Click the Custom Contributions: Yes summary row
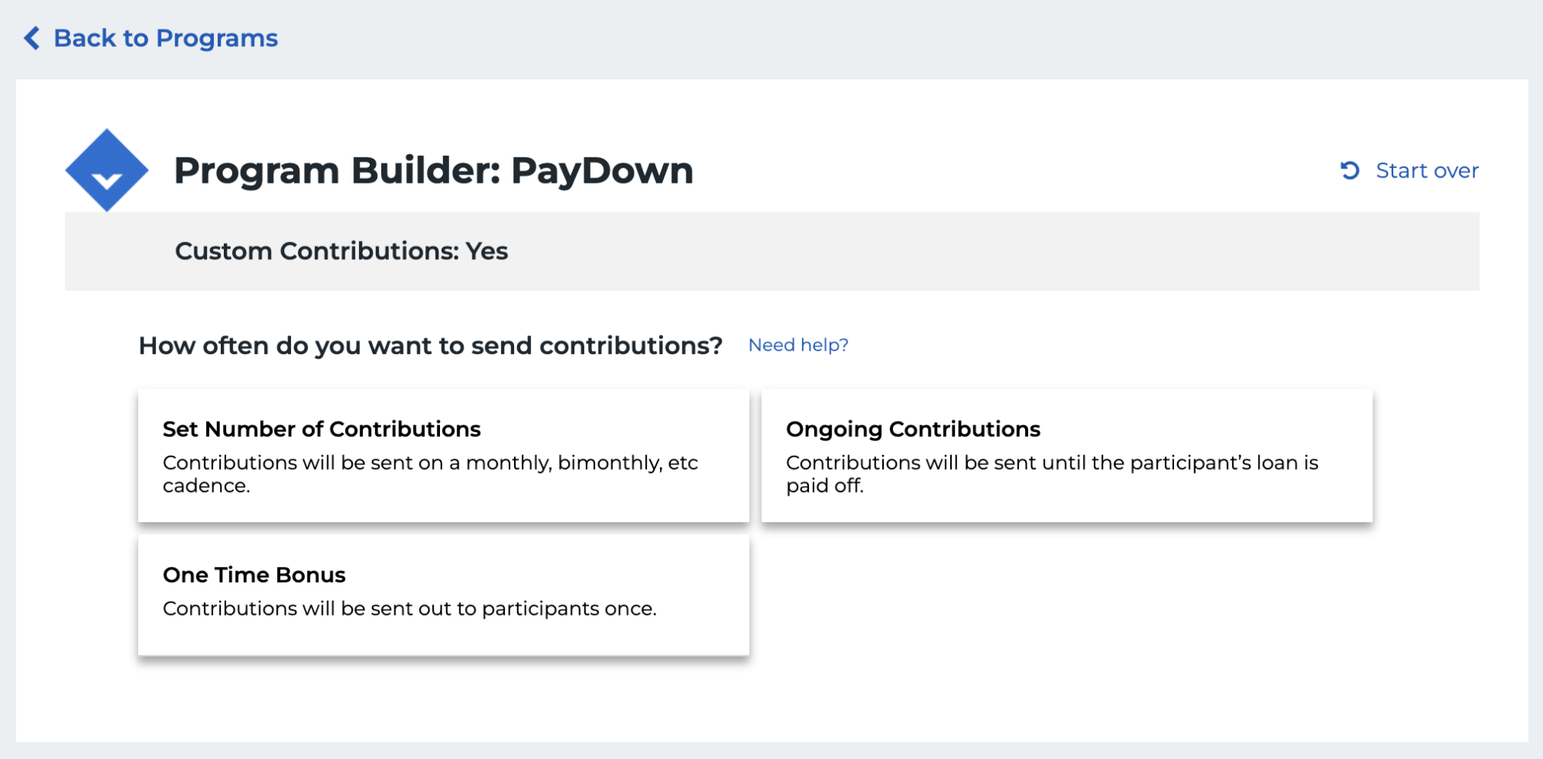Viewport: 1543px width, 759px height. coord(772,251)
